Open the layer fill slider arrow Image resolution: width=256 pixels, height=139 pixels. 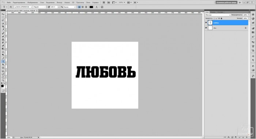(x=249, y=18)
